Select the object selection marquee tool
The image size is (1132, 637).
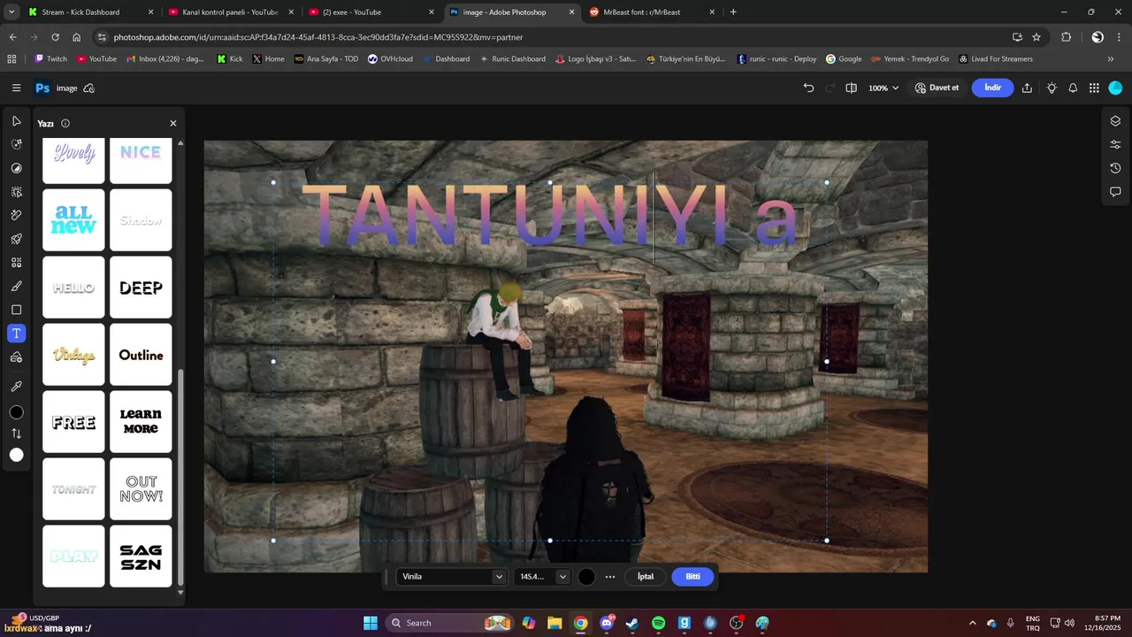point(16,192)
